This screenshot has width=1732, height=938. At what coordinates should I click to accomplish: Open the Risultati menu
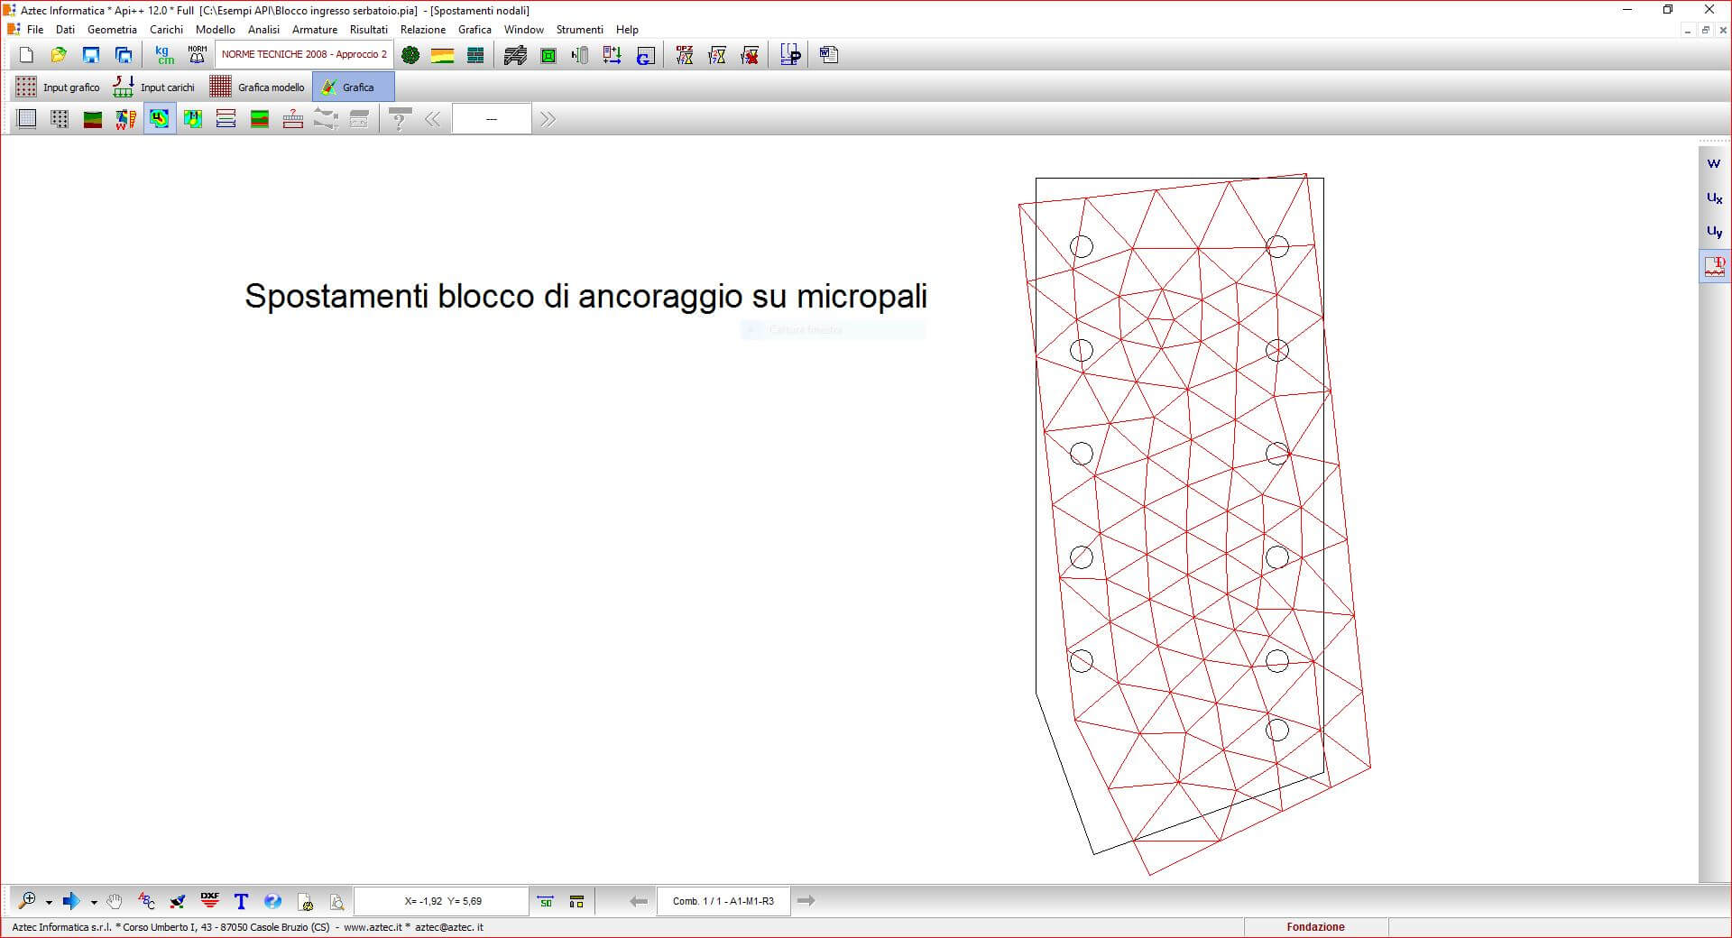tap(368, 30)
